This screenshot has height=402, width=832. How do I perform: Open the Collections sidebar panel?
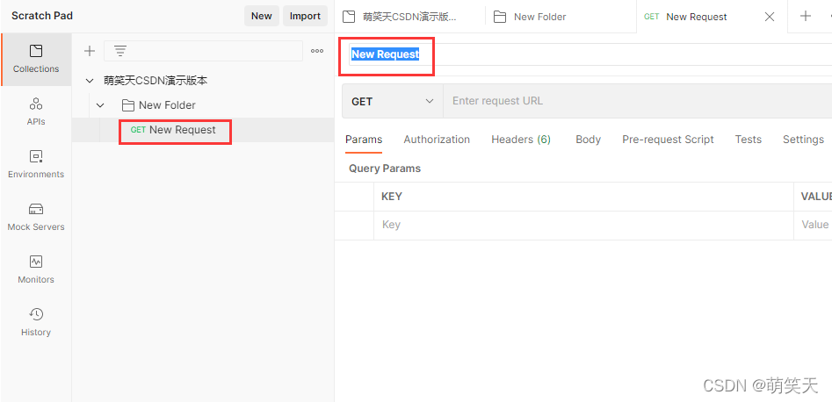click(36, 59)
